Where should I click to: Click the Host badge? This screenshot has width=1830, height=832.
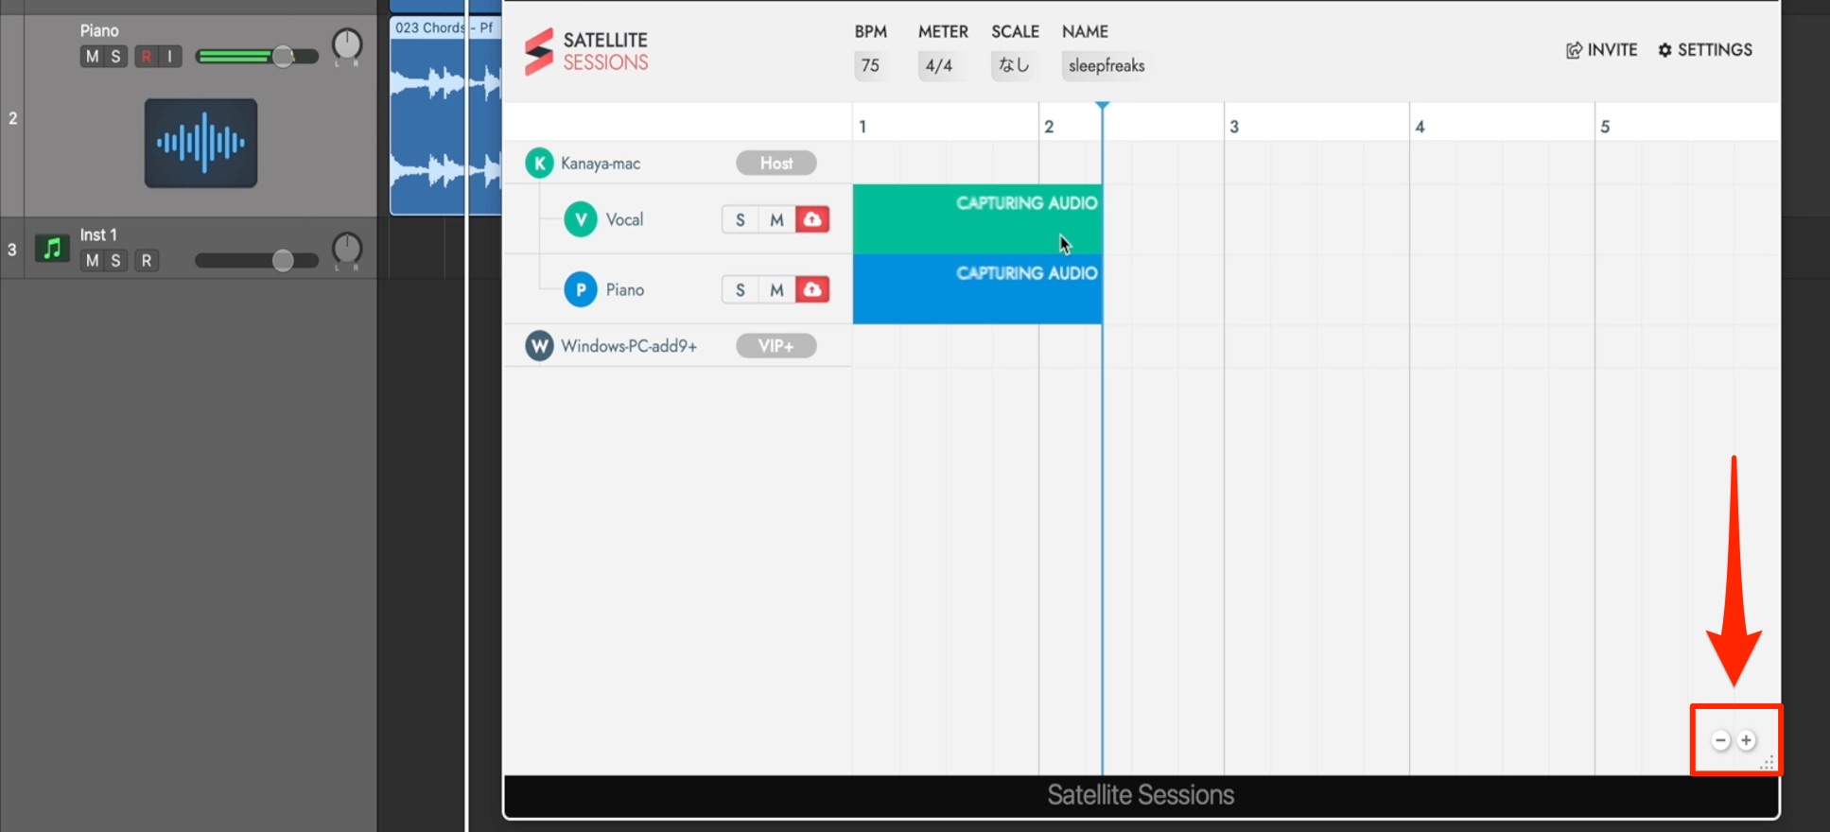pos(776,164)
